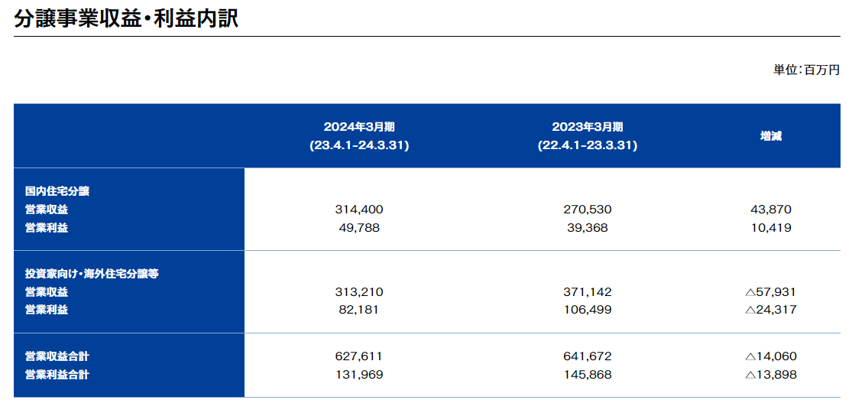Select the 2024年3月期 column header
Image resolution: width=865 pixels, height=413 pixels.
tap(359, 127)
